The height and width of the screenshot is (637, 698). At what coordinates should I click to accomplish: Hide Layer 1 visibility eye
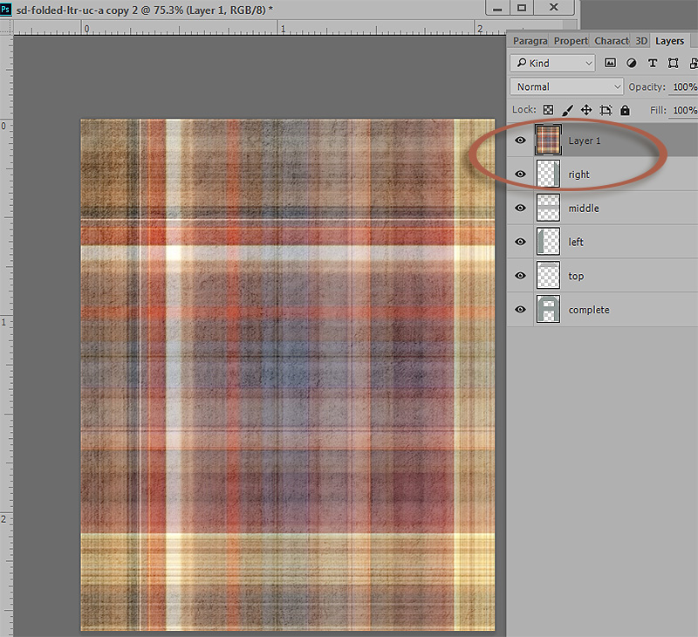tap(520, 140)
